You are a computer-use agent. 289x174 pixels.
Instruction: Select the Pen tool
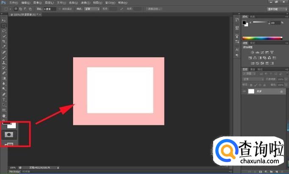4,95
